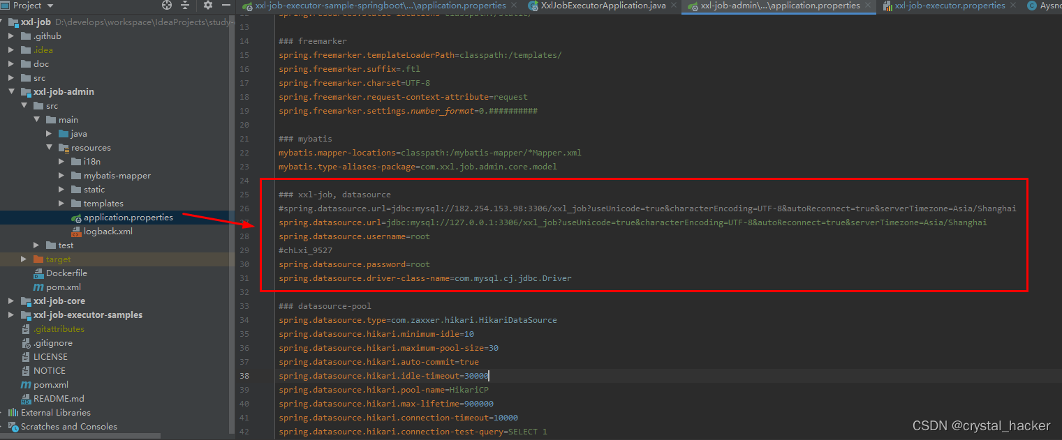Image resolution: width=1062 pixels, height=440 pixels.
Task: Expand the .github folder
Action: tap(11, 36)
